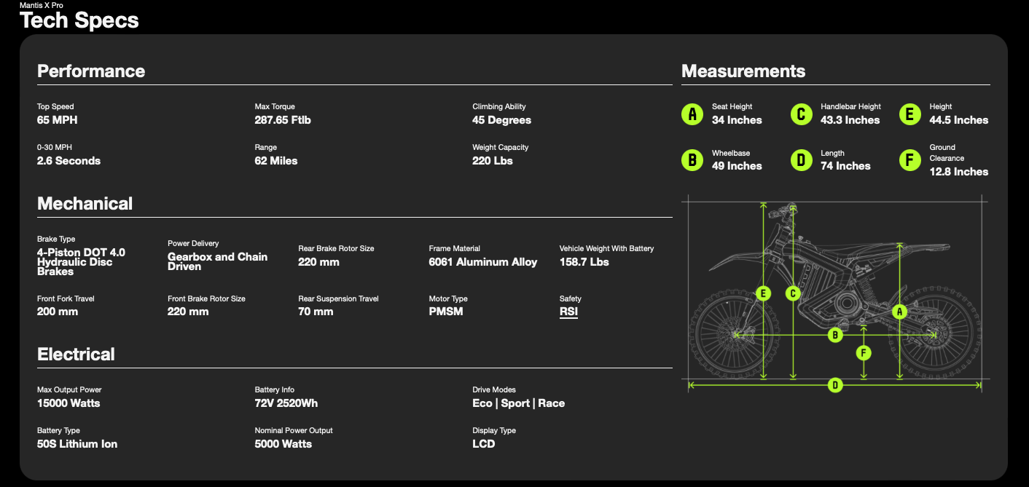Click the B badge beside Wheelbase
The width and height of the screenshot is (1029, 487).
pyautogui.click(x=692, y=160)
